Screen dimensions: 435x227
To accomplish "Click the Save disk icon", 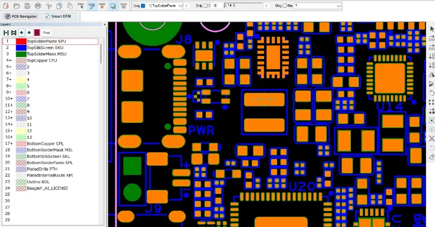I will 27,6.
